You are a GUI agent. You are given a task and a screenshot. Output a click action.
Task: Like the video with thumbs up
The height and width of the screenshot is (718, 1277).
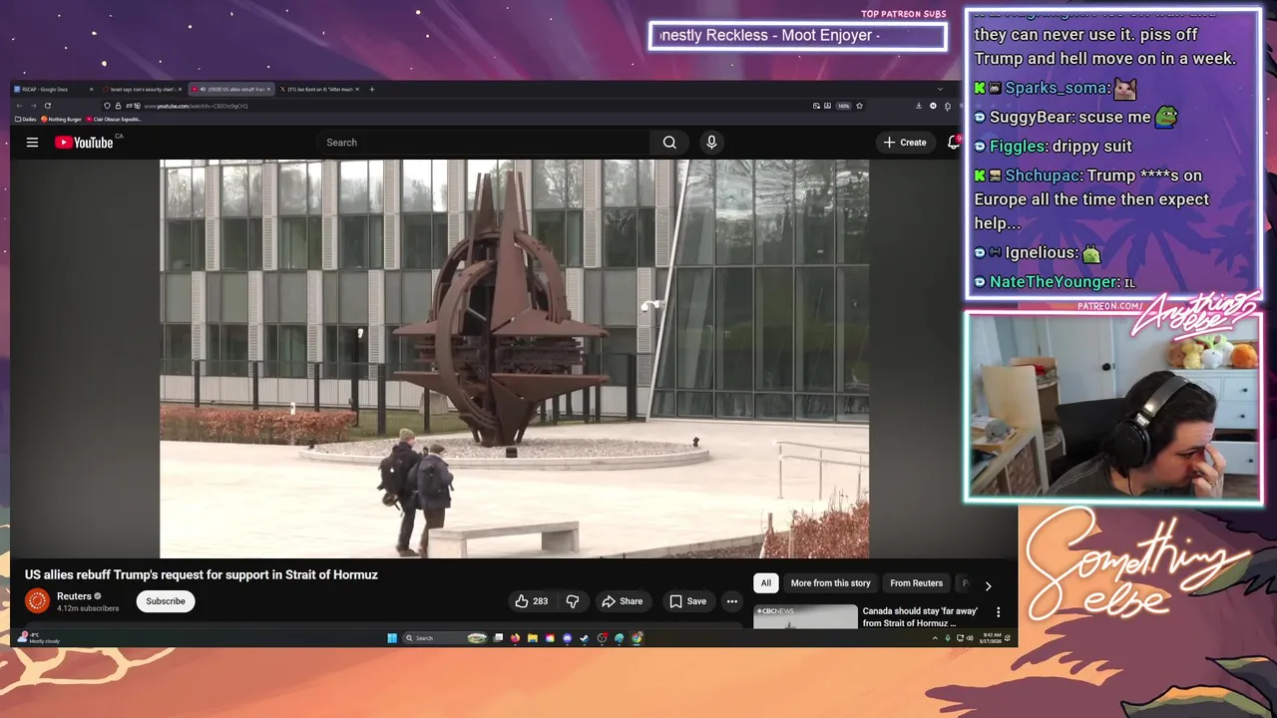coord(531,601)
